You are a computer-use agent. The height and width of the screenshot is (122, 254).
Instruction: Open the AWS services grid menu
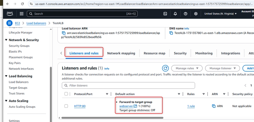pos(22,14)
